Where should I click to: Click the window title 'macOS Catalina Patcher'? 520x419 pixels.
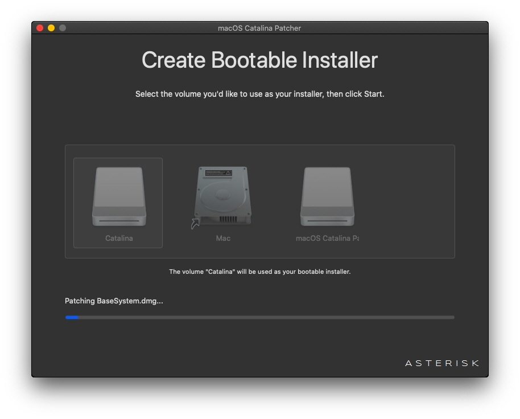tap(259, 28)
